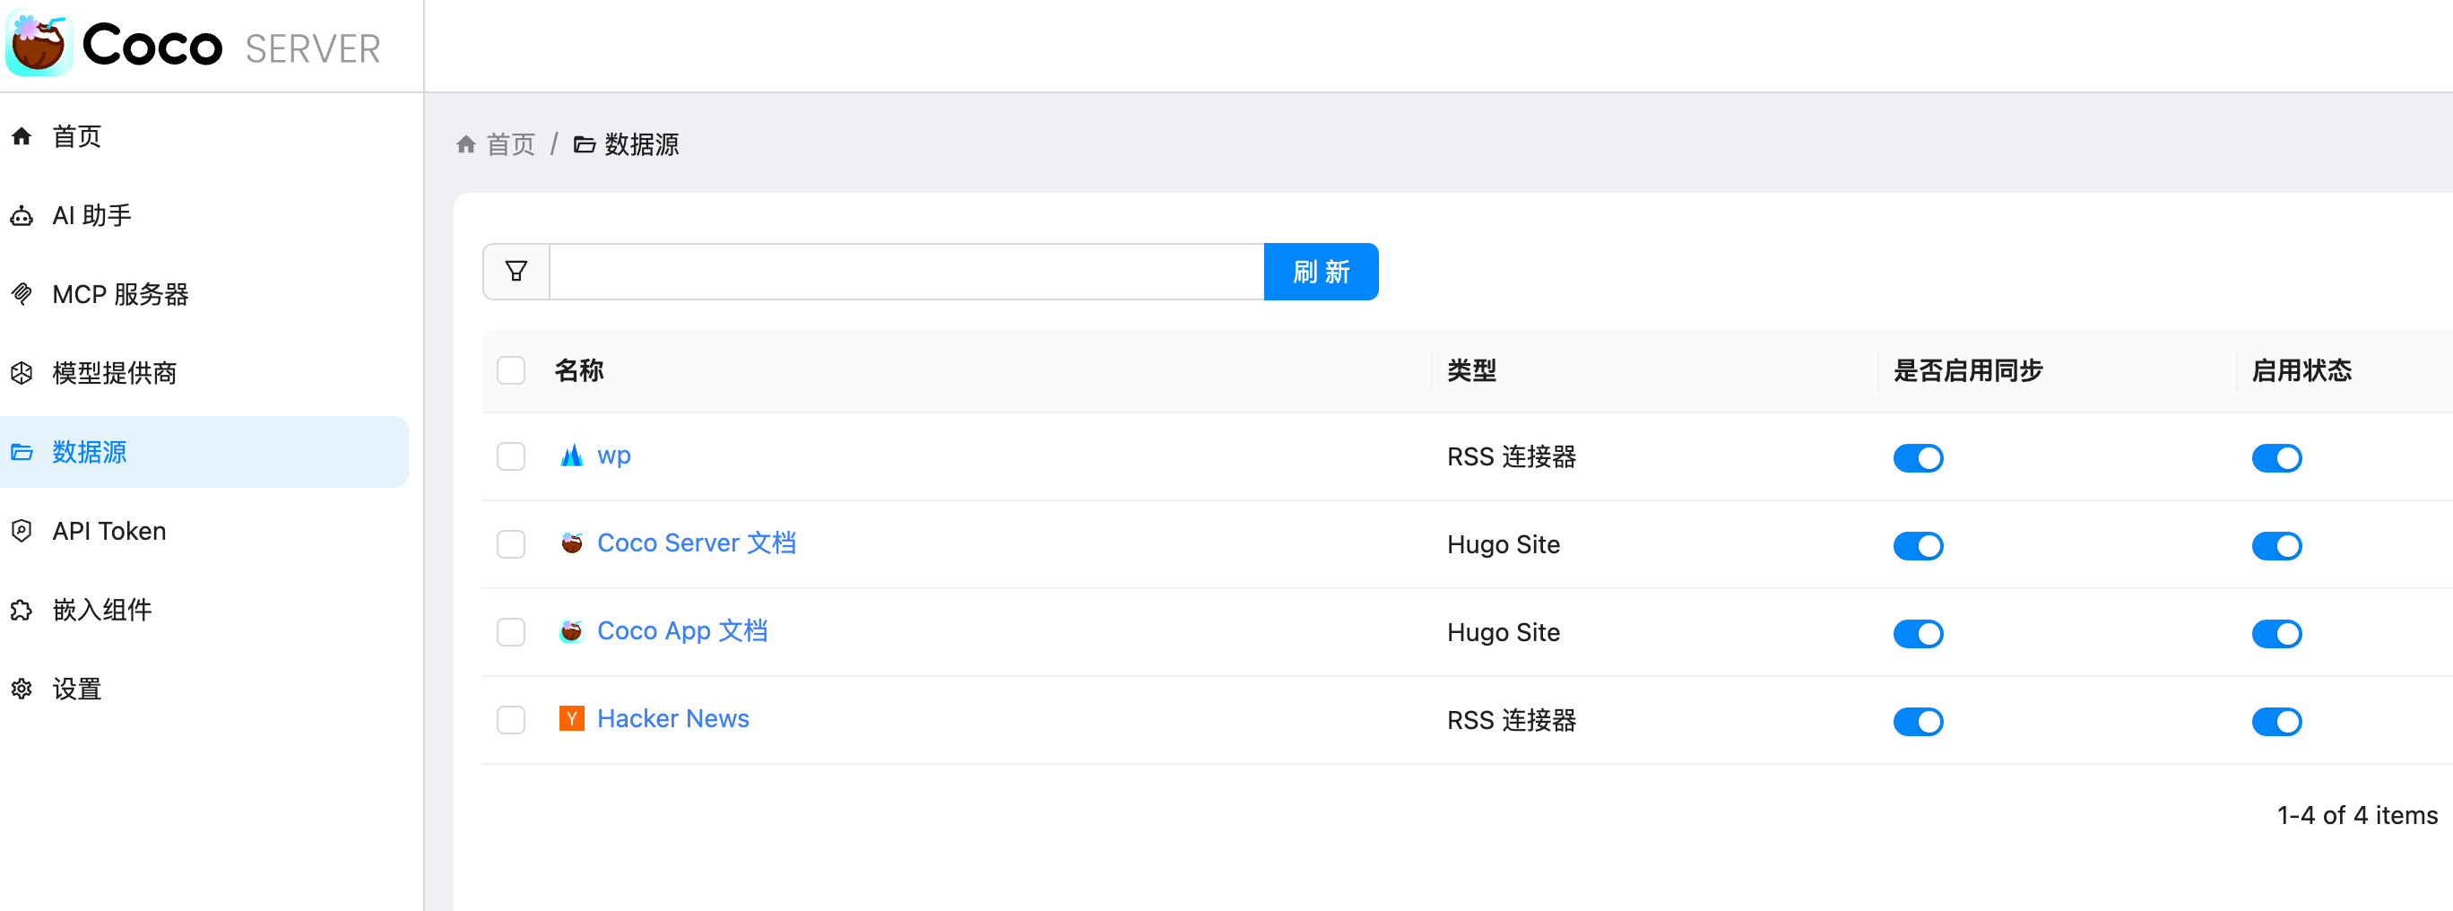Toggle sync switch for Coco Server 文档

[1918, 545]
